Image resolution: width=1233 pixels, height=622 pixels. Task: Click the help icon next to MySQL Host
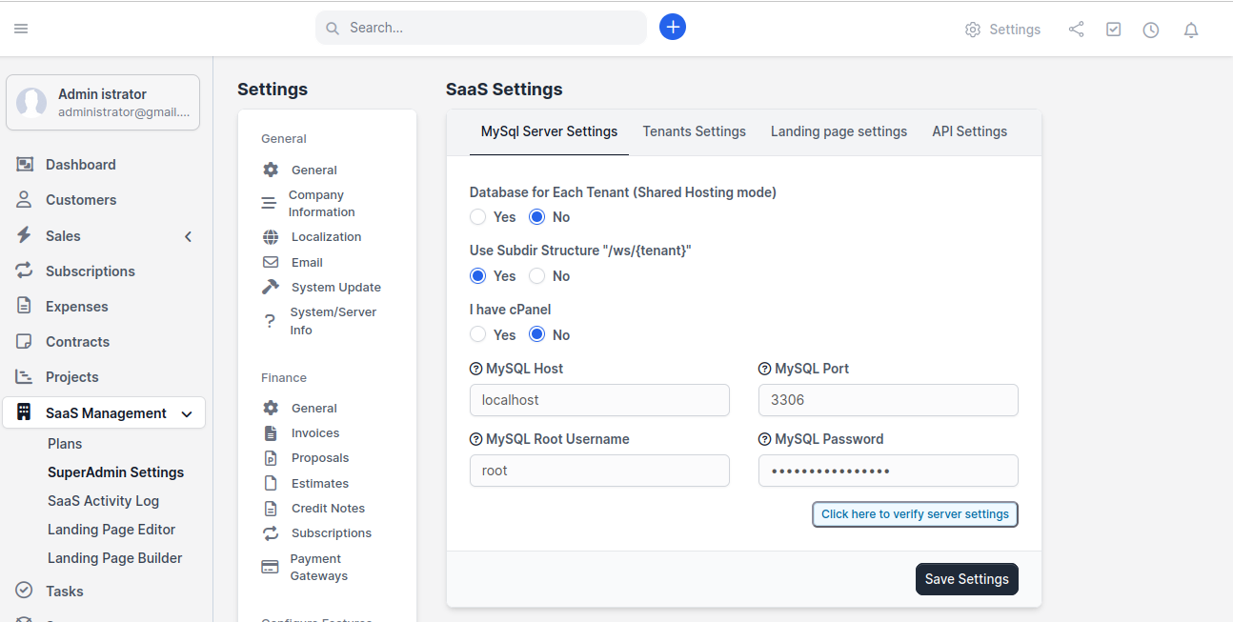[474, 368]
